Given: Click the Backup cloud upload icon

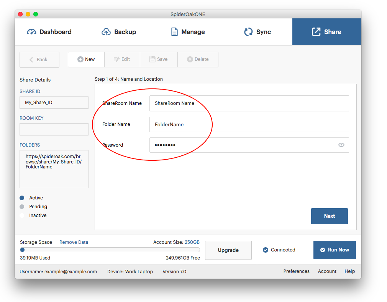Looking at the screenshot, I should [x=106, y=32].
